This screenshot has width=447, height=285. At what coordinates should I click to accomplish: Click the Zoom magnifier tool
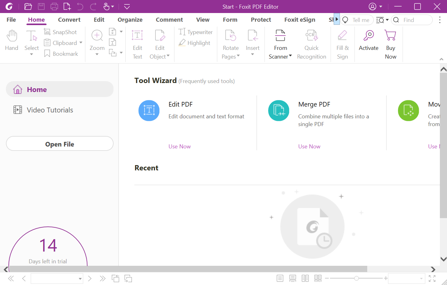pos(97,40)
